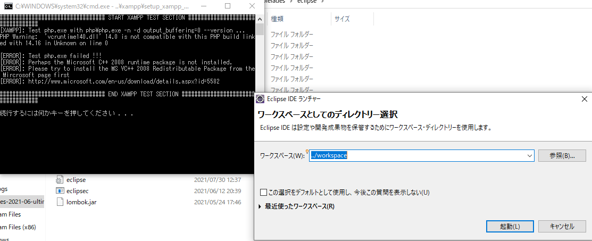The width and height of the screenshot is (592, 241).
Task: Open the workspace path dropdown list
Action: 530,156
